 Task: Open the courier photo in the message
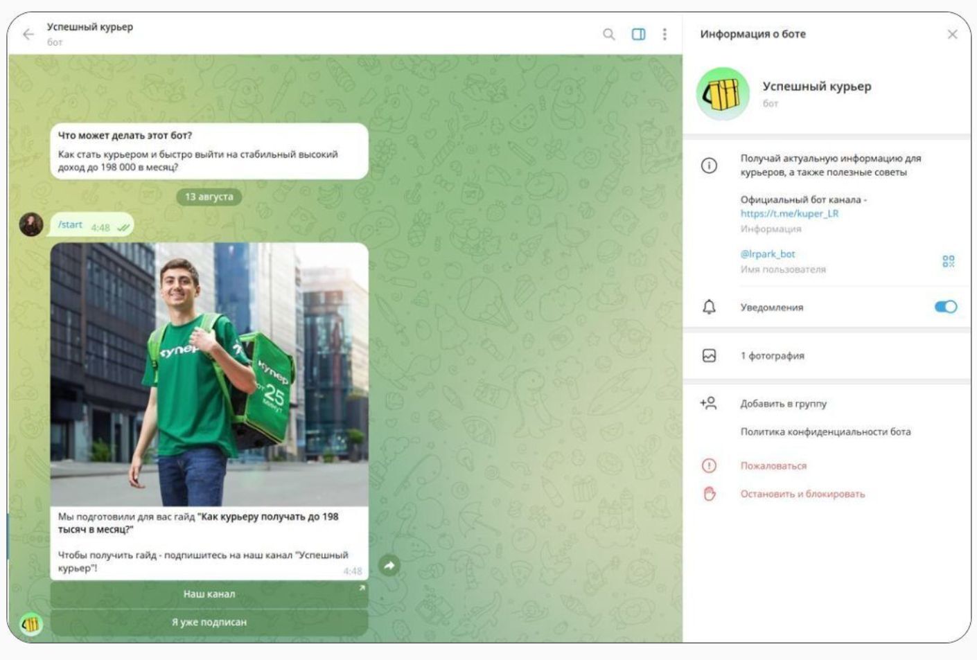tap(209, 375)
